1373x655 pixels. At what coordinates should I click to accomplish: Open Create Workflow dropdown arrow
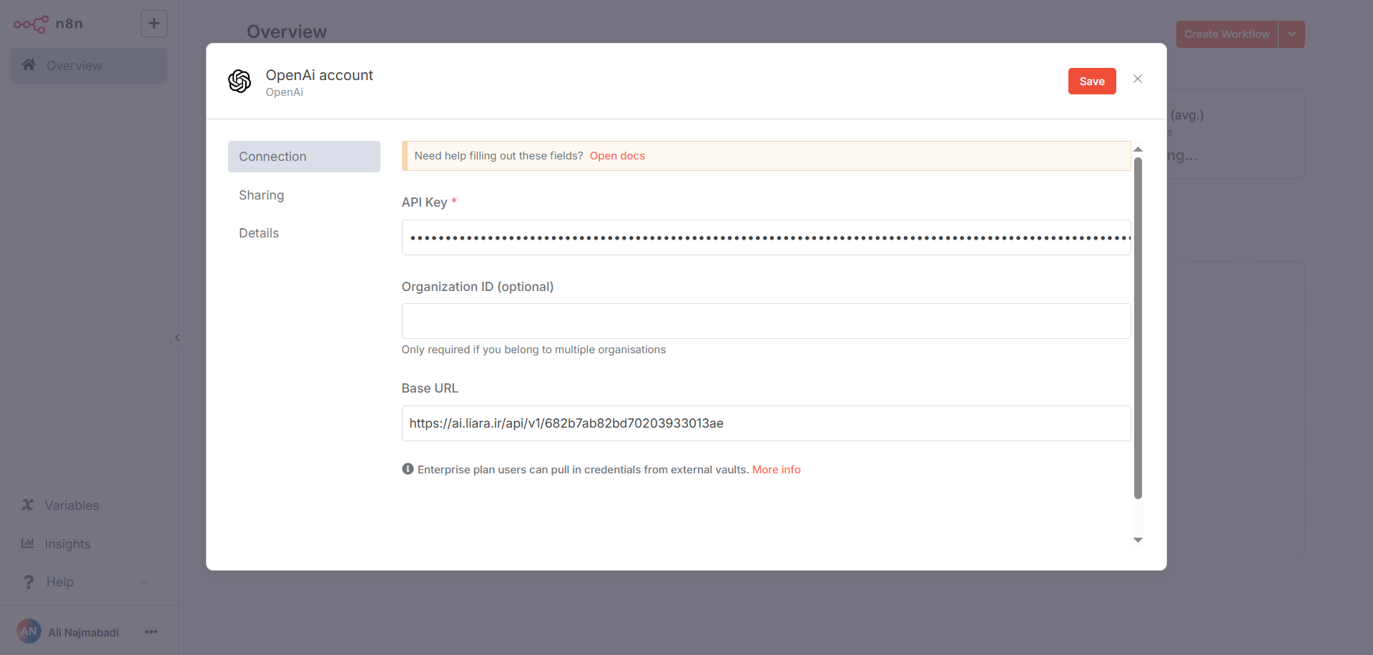tap(1291, 34)
